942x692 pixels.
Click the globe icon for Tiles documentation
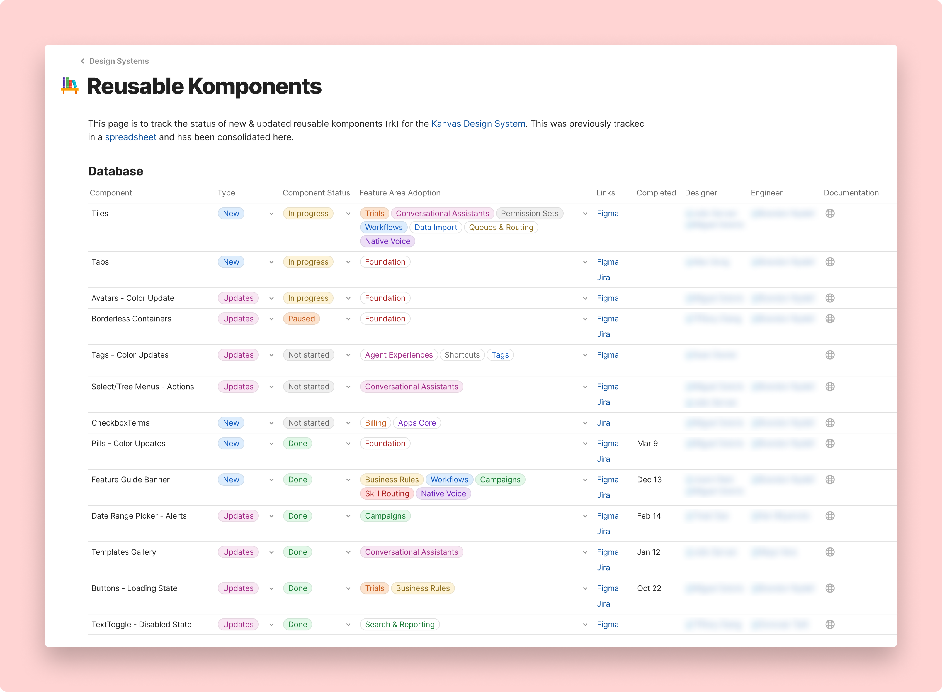[830, 213]
